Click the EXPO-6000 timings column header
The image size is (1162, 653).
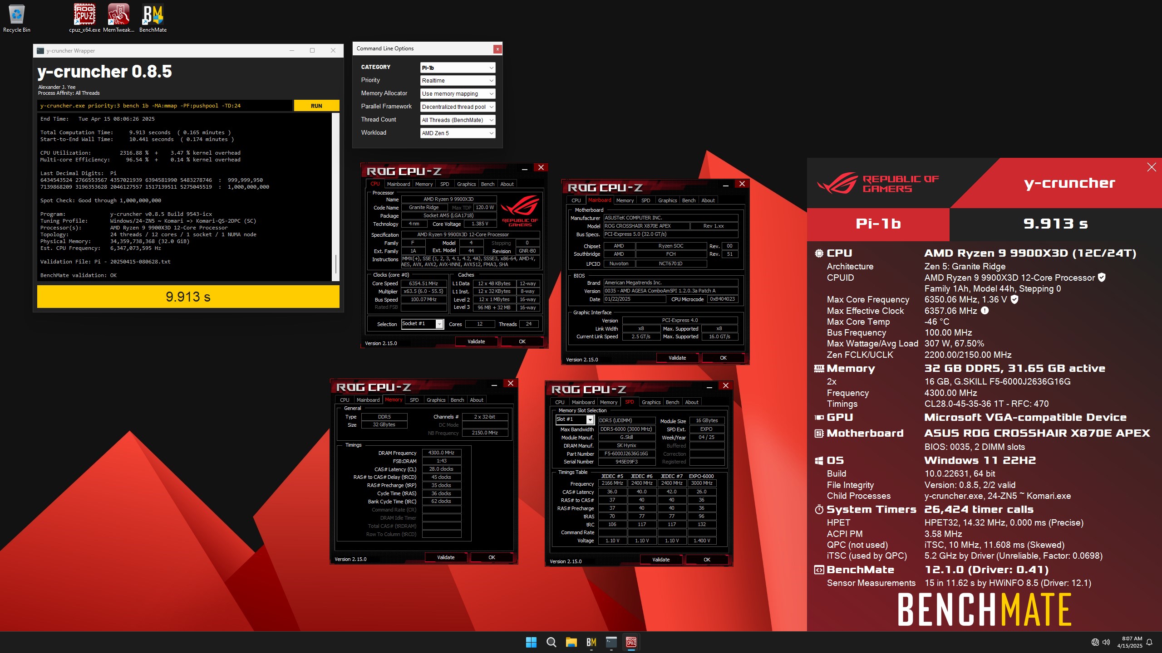click(x=701, y=476)
